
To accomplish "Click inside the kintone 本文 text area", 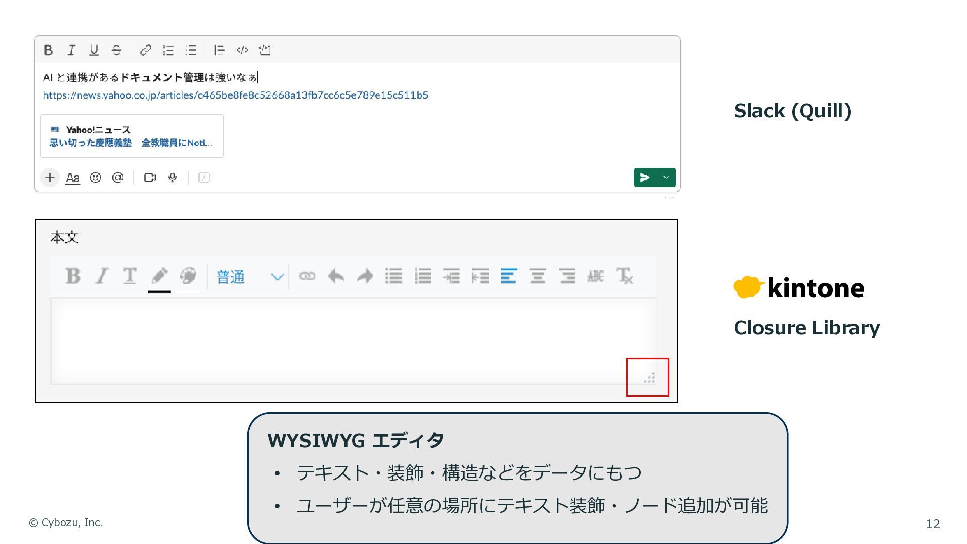I will point(353,341).
